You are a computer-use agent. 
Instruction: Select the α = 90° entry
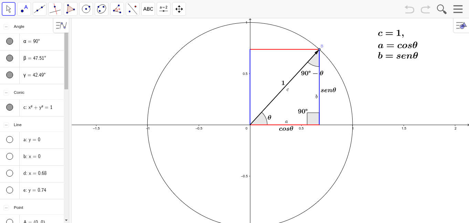tap(42, 41)
